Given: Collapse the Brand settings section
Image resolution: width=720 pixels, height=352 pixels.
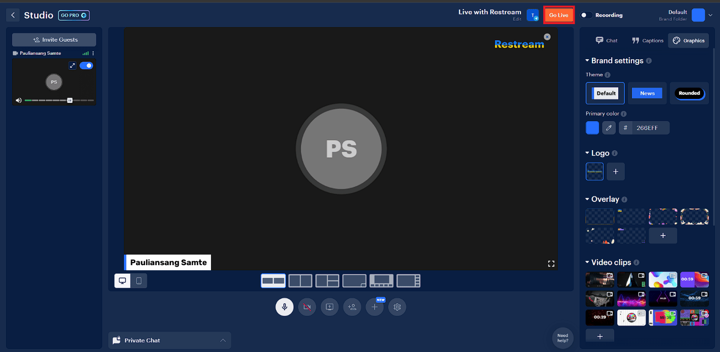Looking at the screenshot, I should click(x=587, y=61).
